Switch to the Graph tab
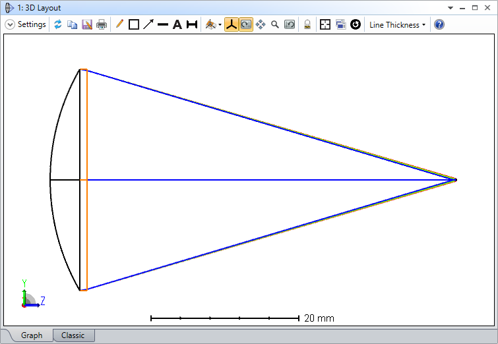Viewport: 498px width, 344px height. (32, 335)
